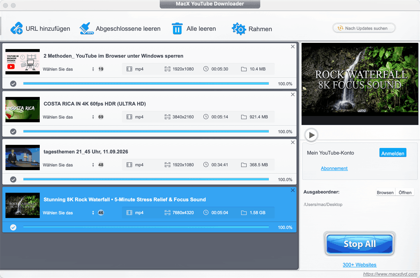Click the Abgeschlossene leeren broom icon
Screen dimensions: 420x278
click(86, 28)
